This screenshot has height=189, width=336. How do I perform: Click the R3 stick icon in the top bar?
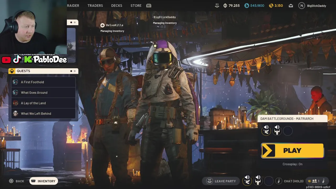[x=217, y=6]
